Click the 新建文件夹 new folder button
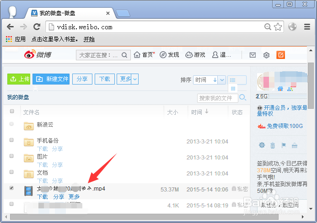 (x=51, y=79)
